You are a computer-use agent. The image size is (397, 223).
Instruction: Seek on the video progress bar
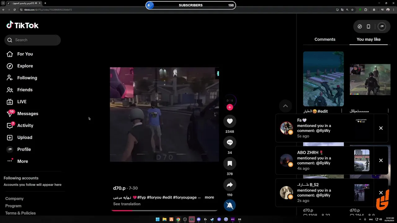164,210
